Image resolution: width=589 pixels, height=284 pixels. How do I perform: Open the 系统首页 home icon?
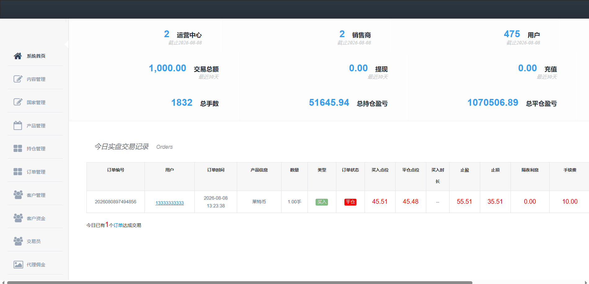coord(18,56)
